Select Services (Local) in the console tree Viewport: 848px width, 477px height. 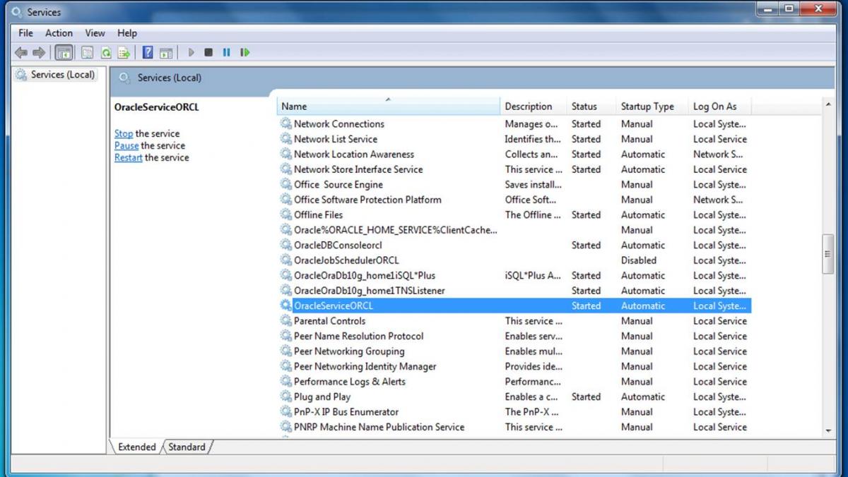pos(62,75)
